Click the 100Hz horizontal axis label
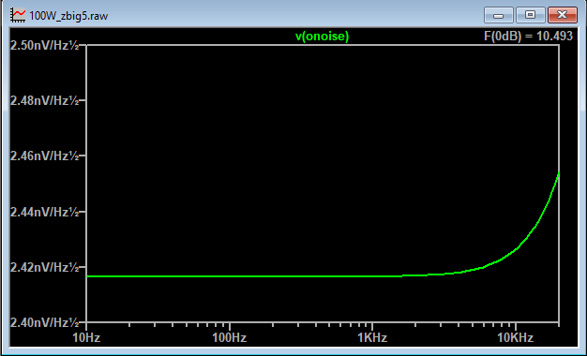This screenshot has width=587, height=356. [x=230, y=338]
